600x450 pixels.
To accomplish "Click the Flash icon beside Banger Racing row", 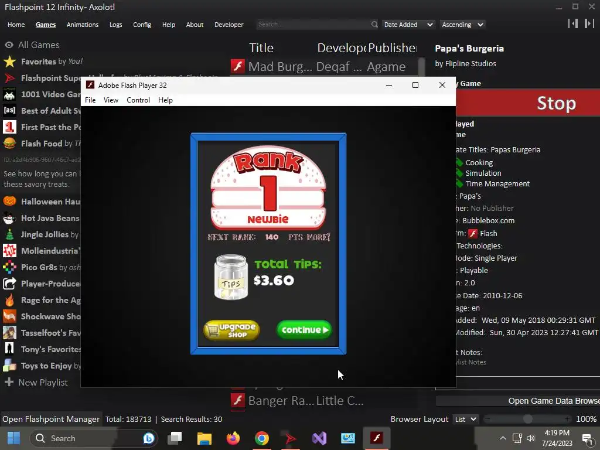I will pos(238,401).
